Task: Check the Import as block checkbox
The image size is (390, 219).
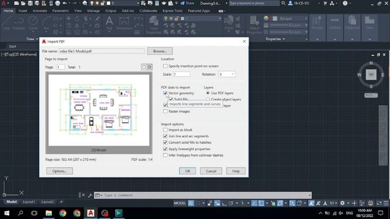Action: pyautogui.click(x=165, y=130)
